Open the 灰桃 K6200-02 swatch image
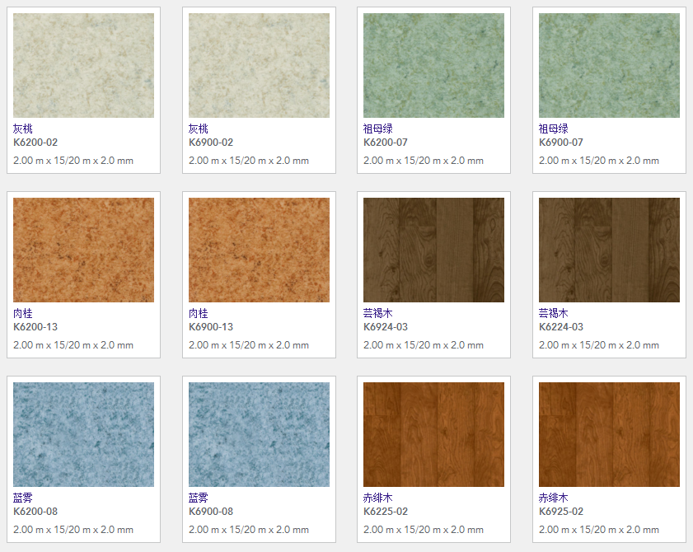The image size is (693, 552). tap(83, 65)
